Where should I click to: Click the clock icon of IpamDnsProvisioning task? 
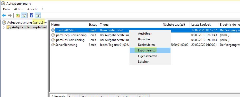coord(53,40)
